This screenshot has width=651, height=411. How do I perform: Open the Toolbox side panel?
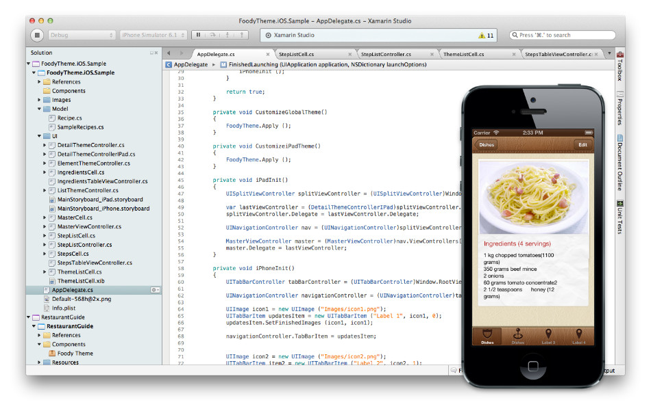(620, 66)
